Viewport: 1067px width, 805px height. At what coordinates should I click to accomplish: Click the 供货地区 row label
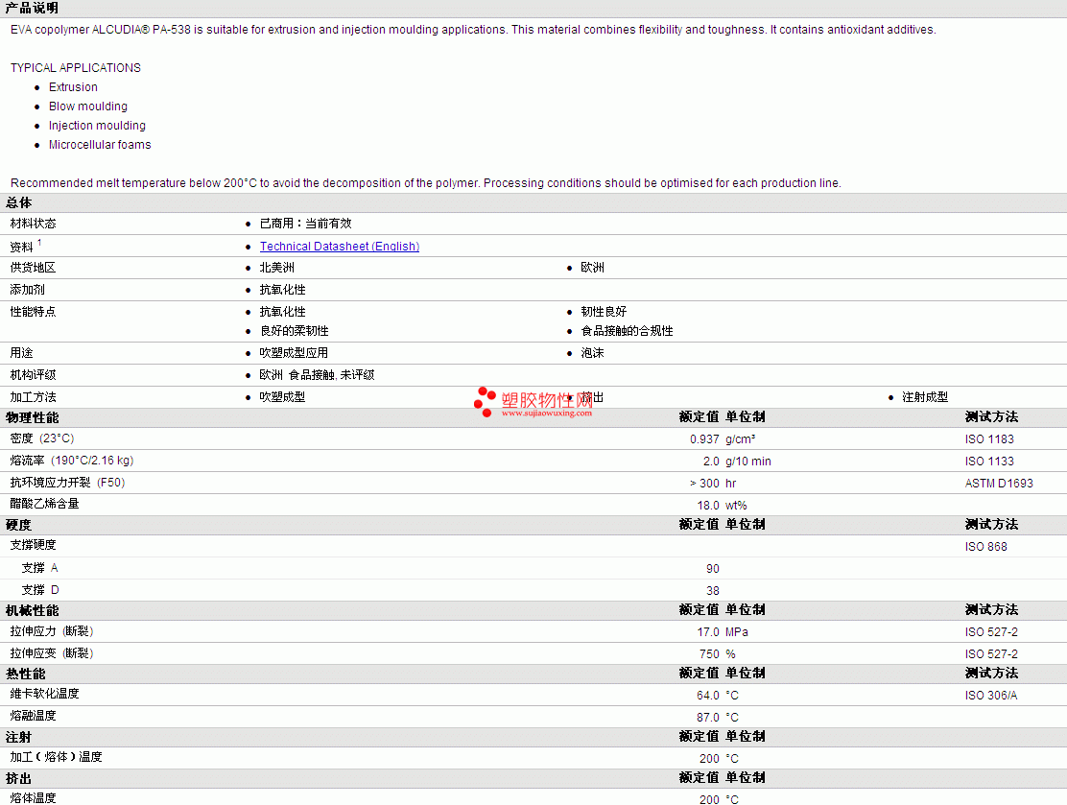(x=33, y=268)
